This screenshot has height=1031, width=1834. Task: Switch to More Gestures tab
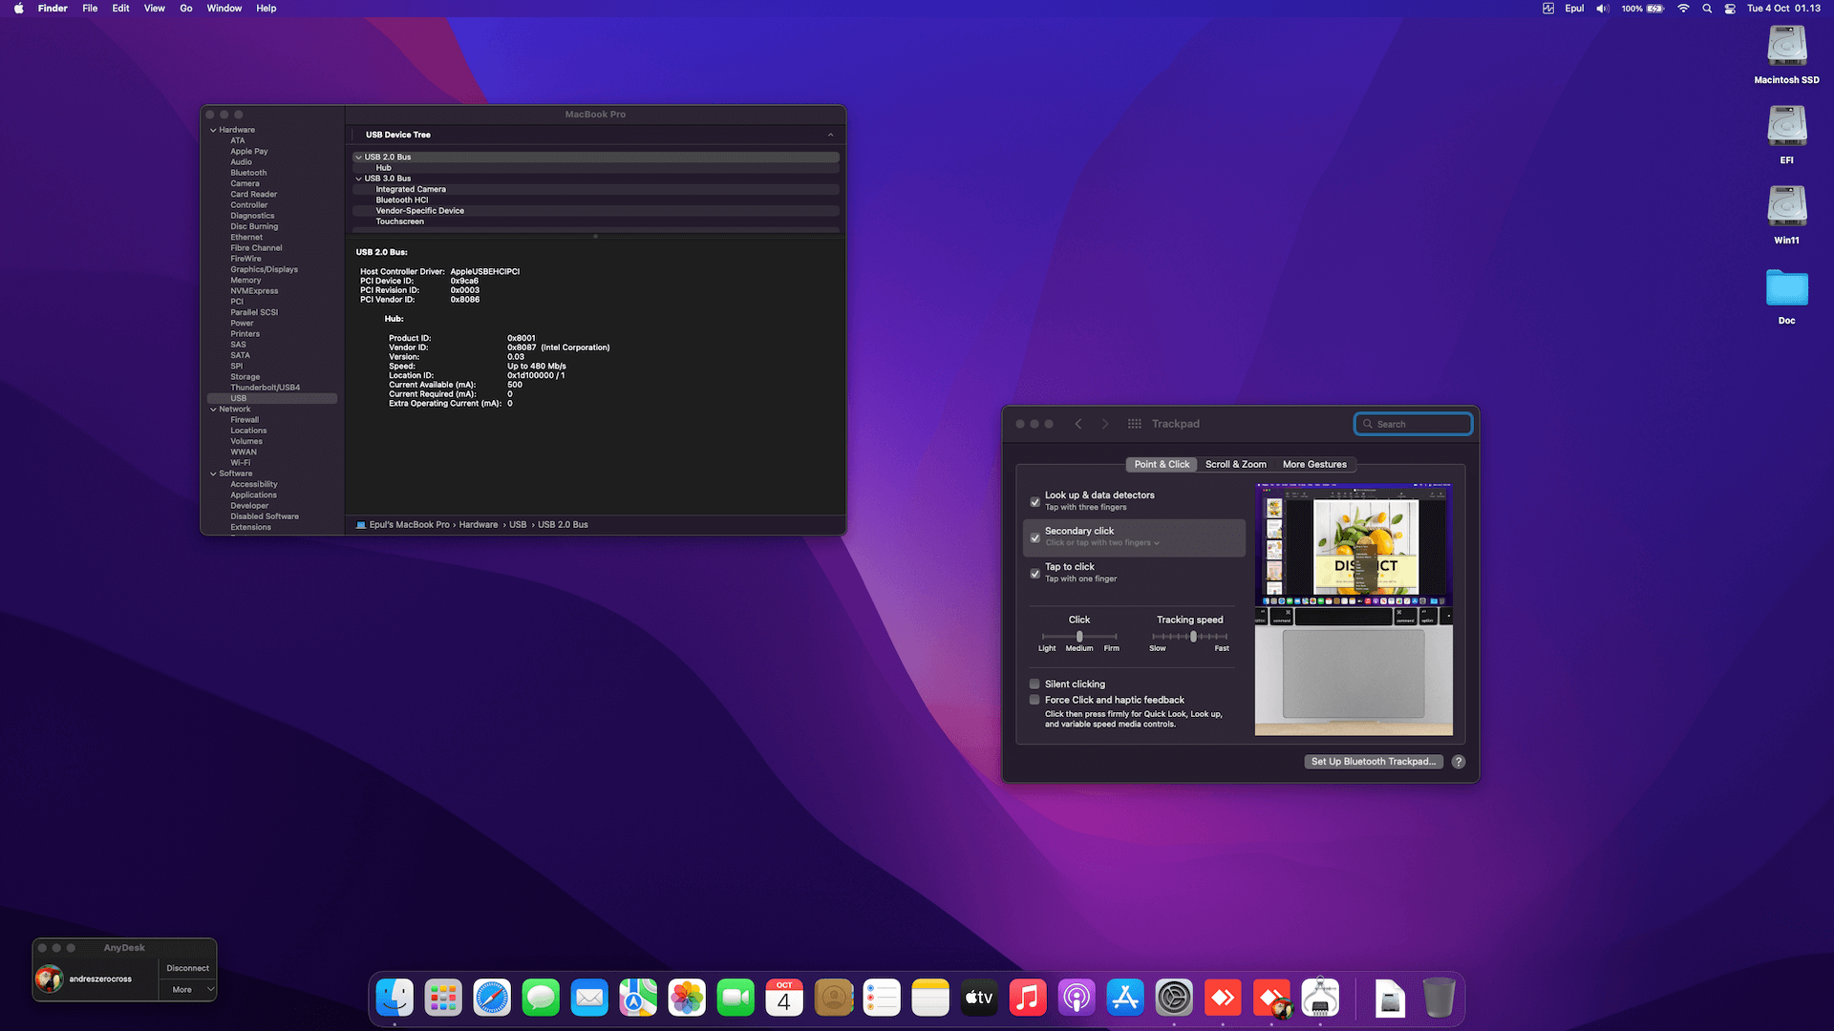point(1314,465)
